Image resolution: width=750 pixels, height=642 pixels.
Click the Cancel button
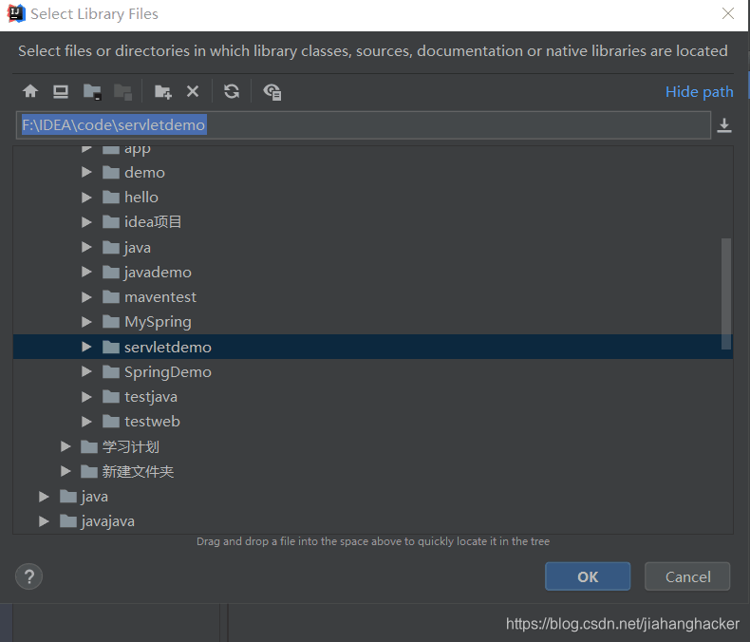pyautogui.click(x=687, y=576)
